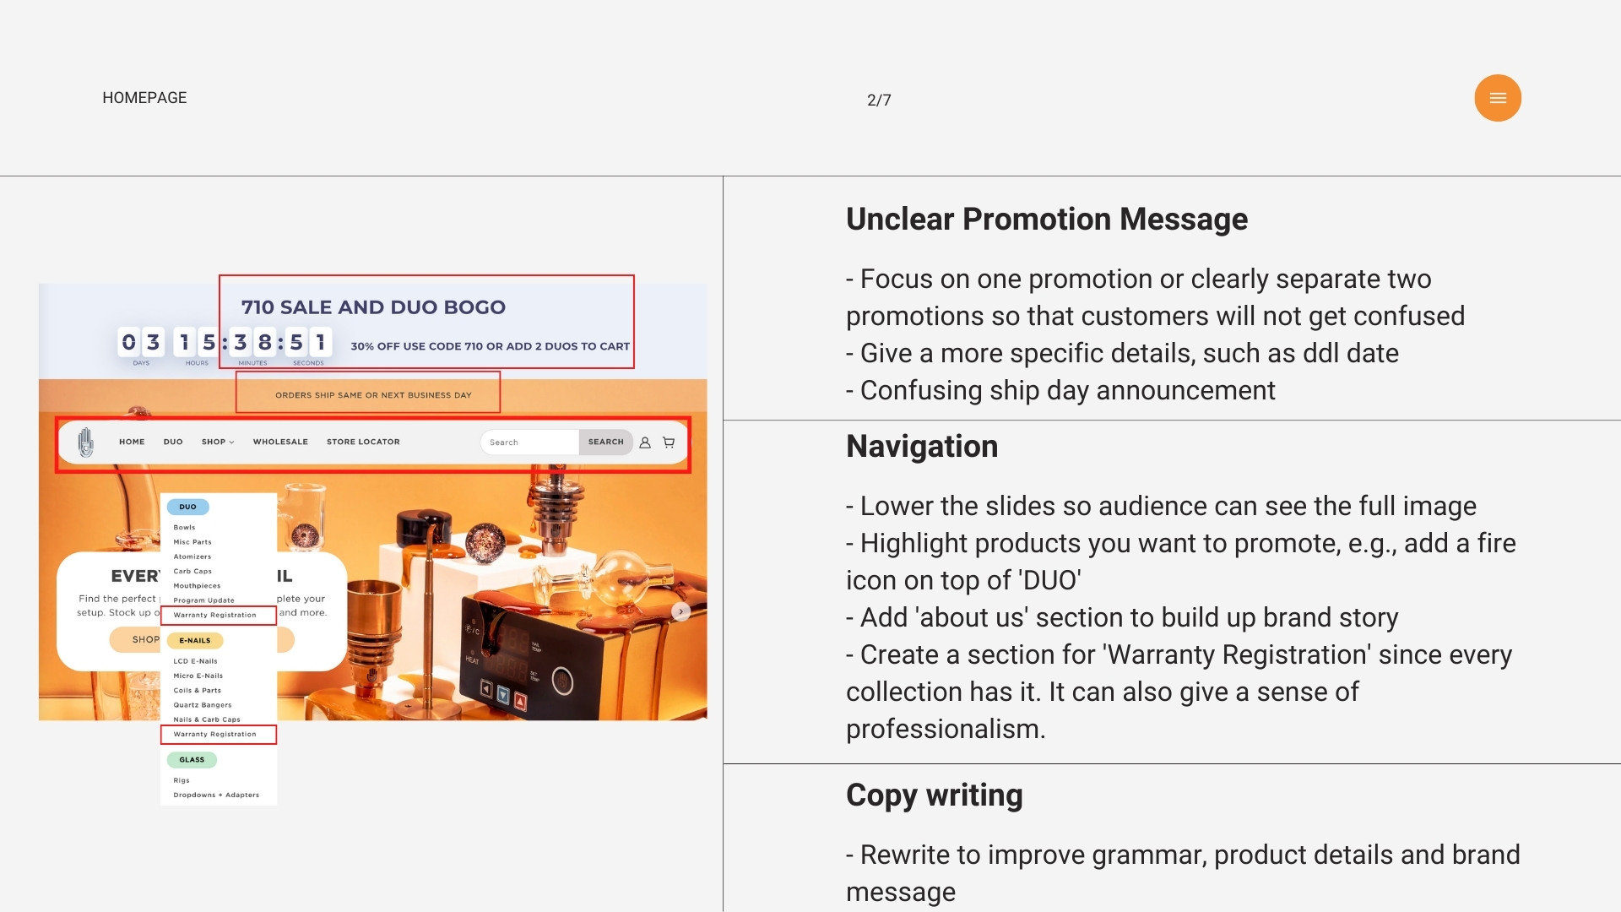Viewport: 1621px width, 912px height.
Task: Select the WHOLESALE nav item
Action: 280,442
